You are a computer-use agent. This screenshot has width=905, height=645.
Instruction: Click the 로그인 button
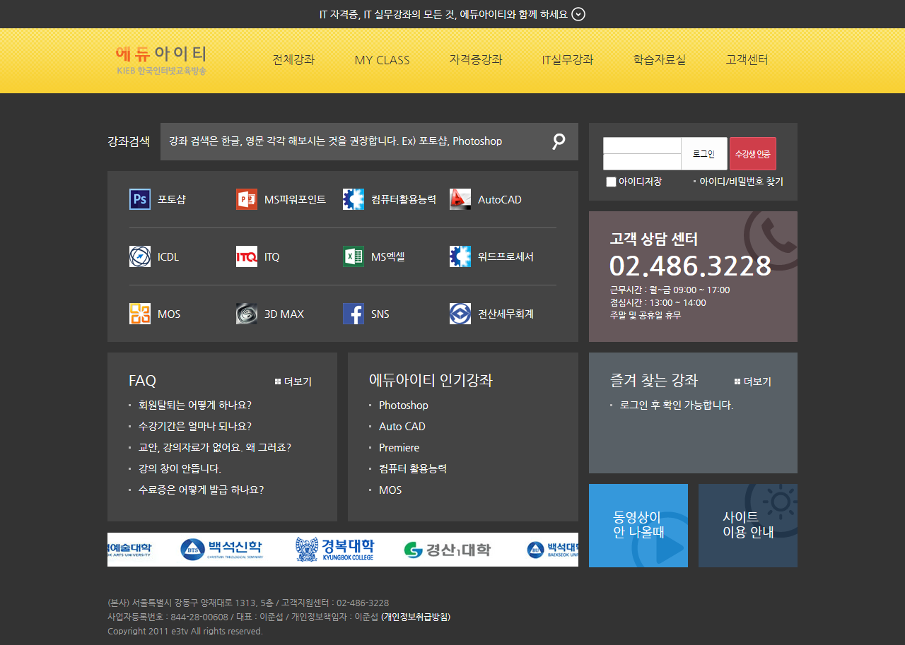704,153
